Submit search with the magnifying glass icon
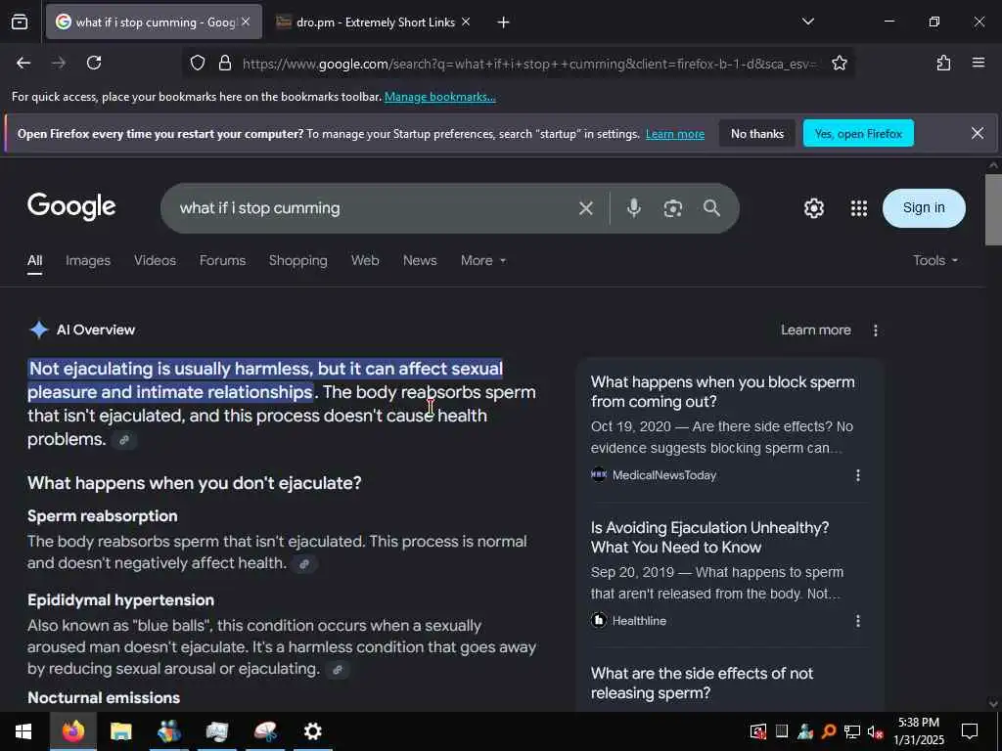1002x751 pixels. point(711,208)
